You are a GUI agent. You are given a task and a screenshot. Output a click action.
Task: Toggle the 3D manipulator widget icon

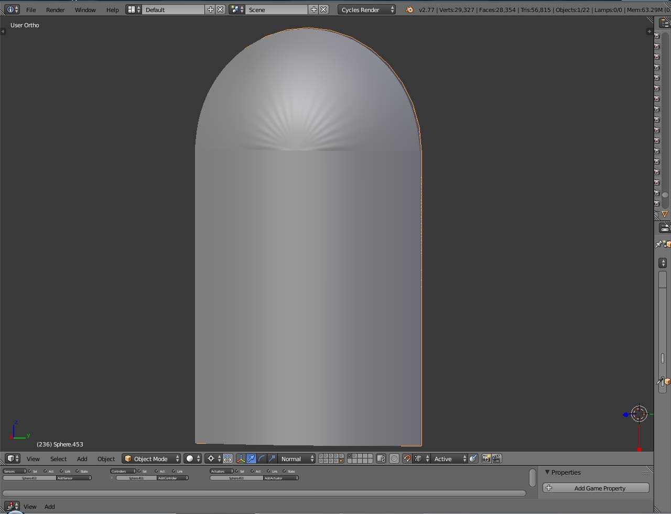[x=241, y=458]
